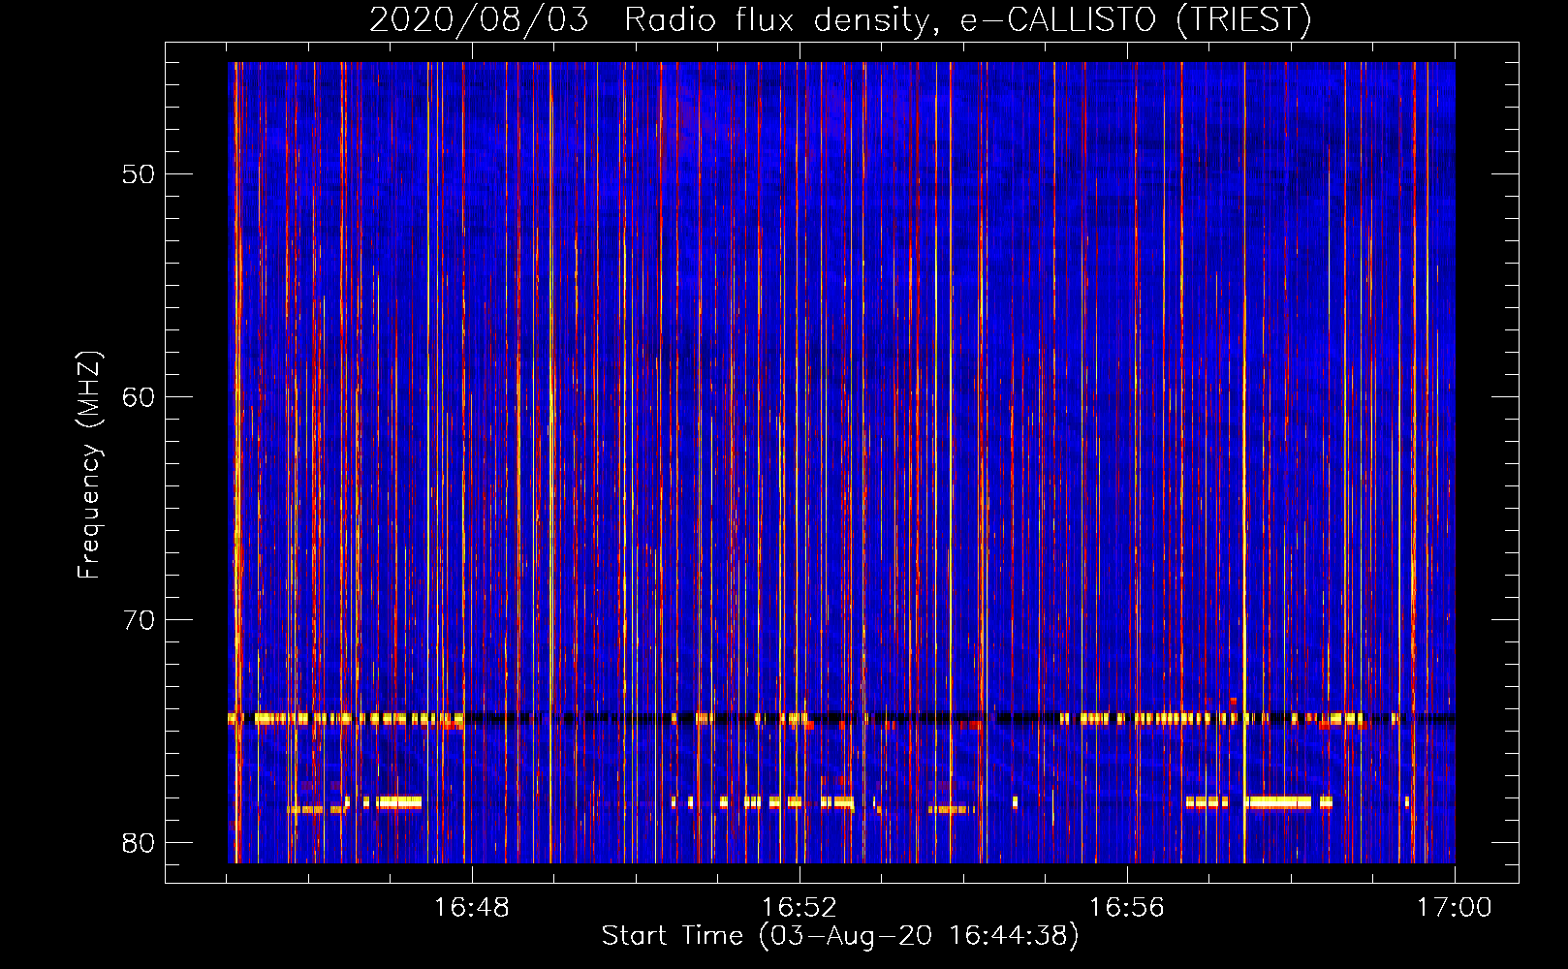Click the 80 frequency tick label
The image size is (1568, 969).
[139, 843]
